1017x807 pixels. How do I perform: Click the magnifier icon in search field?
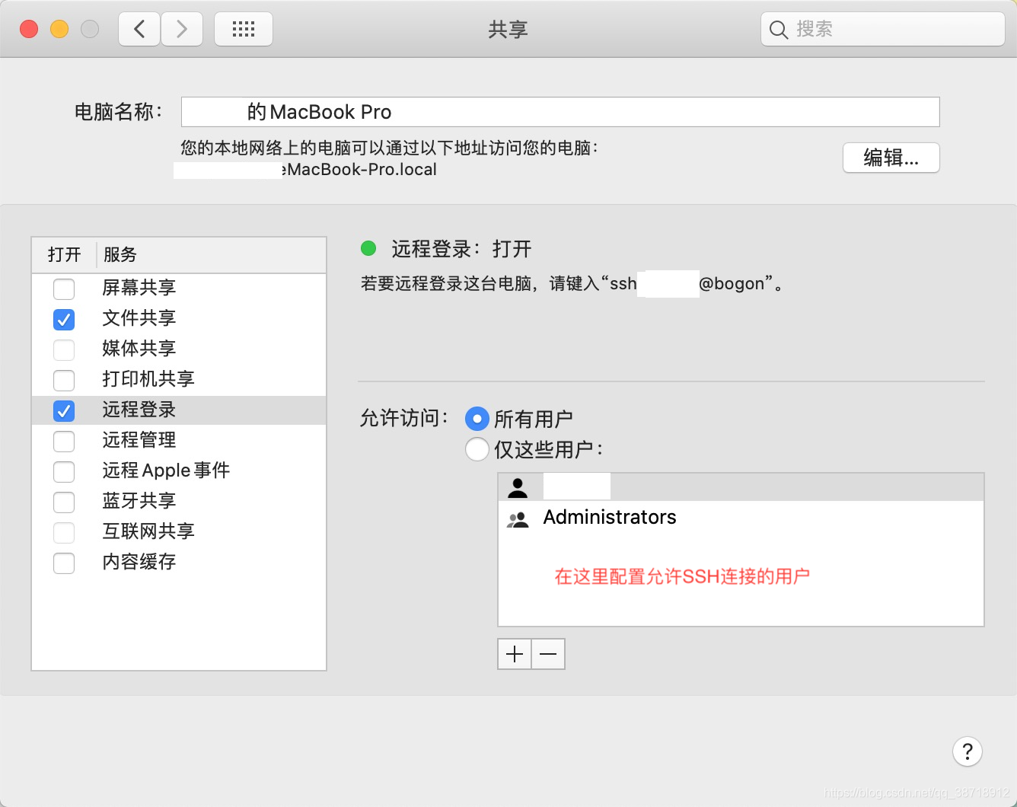pyautogui.click(x=778, y=30)
